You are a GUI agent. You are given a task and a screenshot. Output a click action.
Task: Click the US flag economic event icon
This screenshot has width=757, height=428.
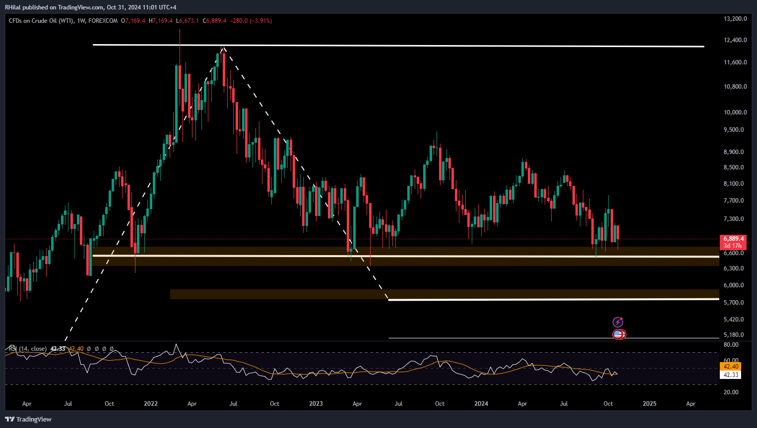click(x=618, y=334)
